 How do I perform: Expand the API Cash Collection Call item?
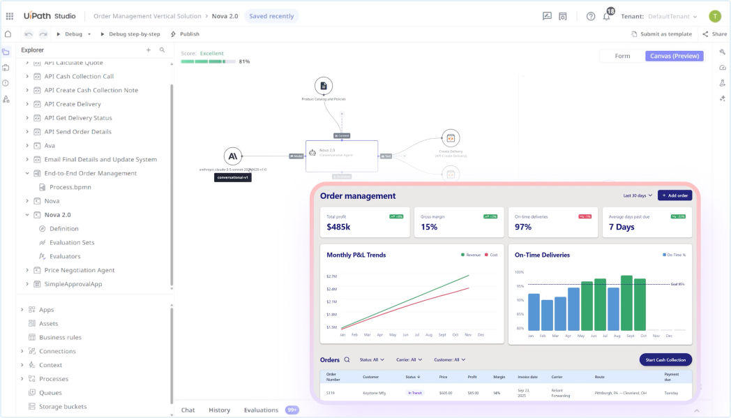(27, 77)
